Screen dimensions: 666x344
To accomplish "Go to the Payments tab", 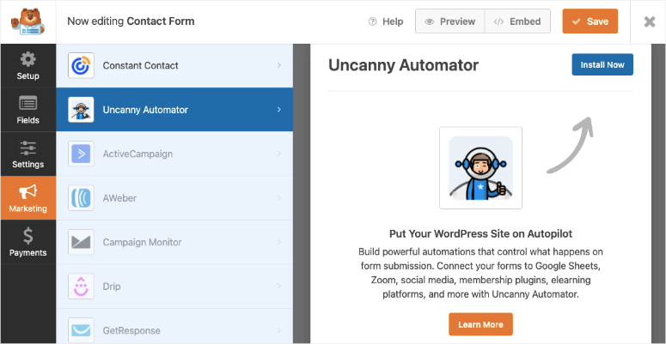I will (x=28, y=243).
